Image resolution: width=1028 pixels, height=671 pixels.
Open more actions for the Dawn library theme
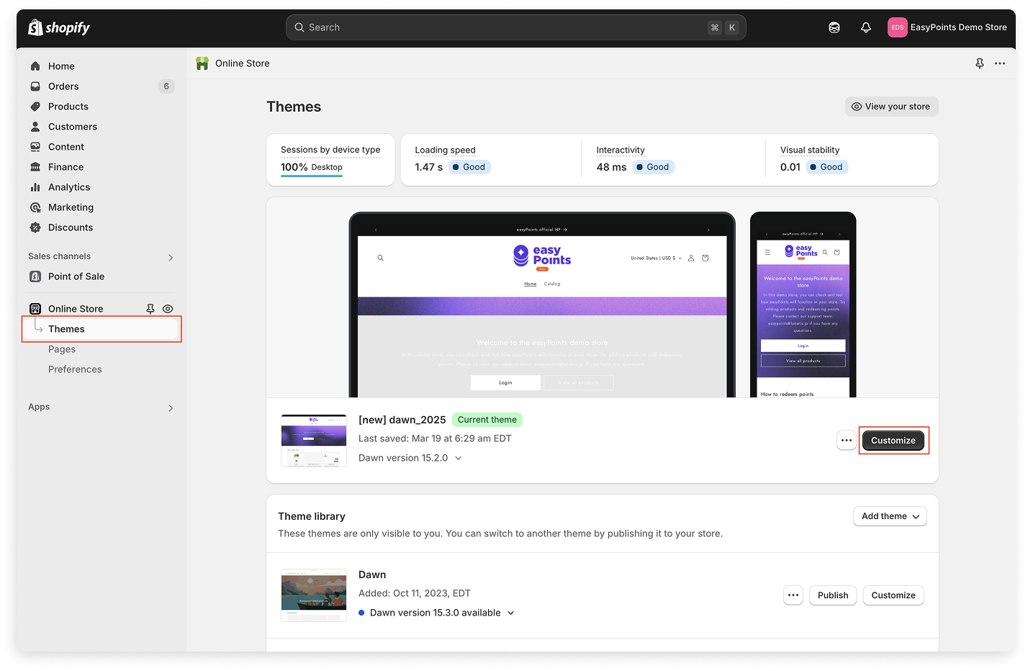pyautogui.click(x=793, y=595)
